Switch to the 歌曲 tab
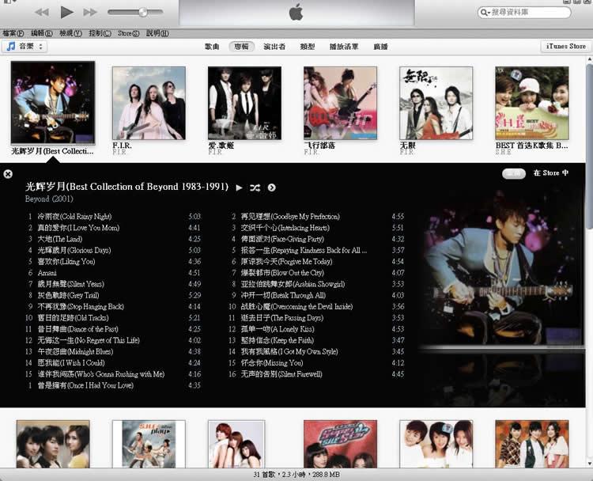 (212, 47)
